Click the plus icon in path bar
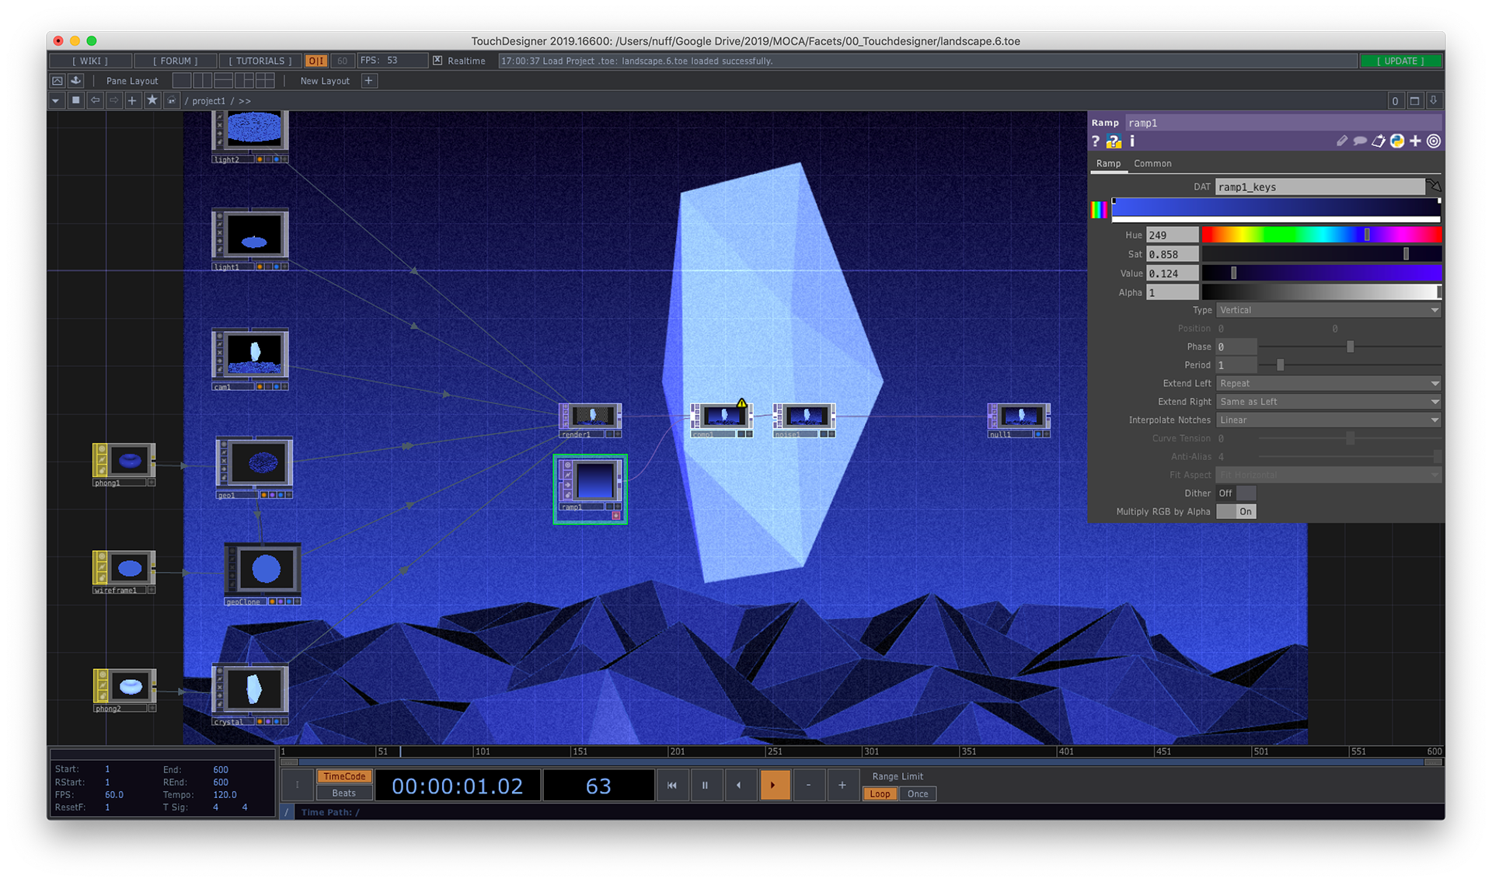Image resolution: width=1492 pixels, height=882 pixels. pyautogui.click(x=132, y=100)
